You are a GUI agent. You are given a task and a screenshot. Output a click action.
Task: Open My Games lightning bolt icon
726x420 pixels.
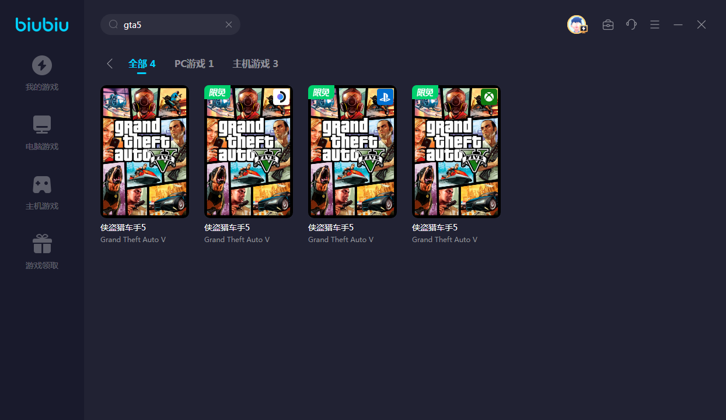(x=41, y=65)
